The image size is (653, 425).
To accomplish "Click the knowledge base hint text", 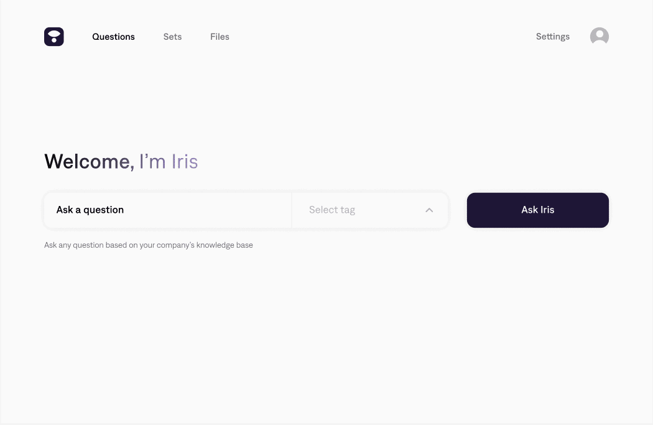I will [148, 245].
